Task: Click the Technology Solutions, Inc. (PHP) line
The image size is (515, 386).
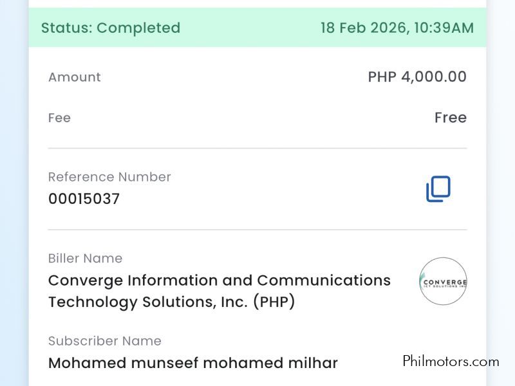Action: click(171, 302)
